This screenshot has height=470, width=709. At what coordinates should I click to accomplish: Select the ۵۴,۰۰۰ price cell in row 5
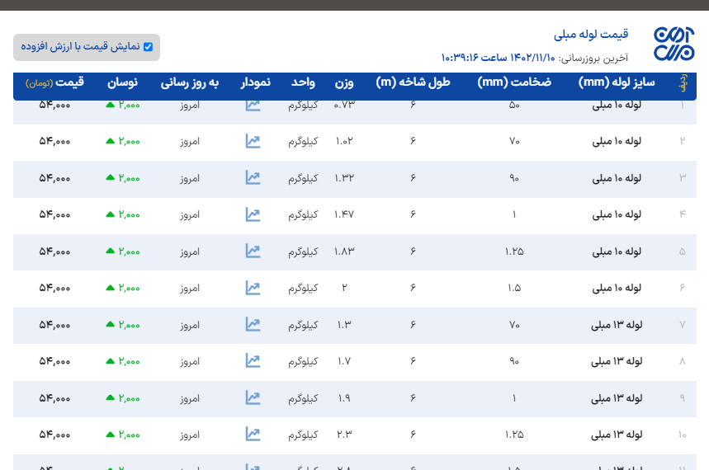click(55, 251)
